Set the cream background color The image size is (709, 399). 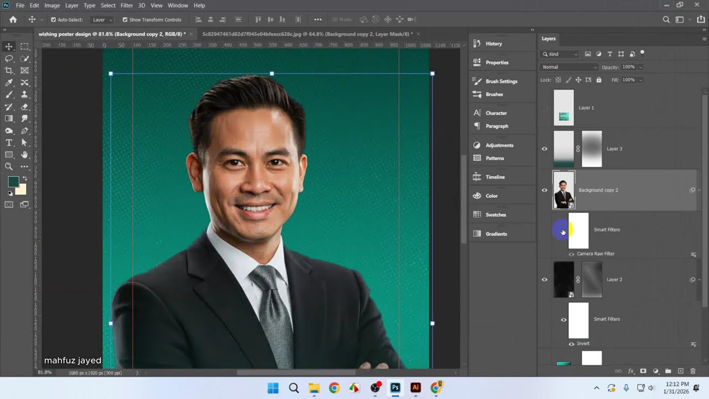coord(22,191)
